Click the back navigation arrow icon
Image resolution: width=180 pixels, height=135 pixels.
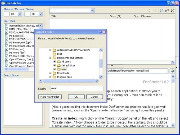pyautogui.click(x=150, y=11)
